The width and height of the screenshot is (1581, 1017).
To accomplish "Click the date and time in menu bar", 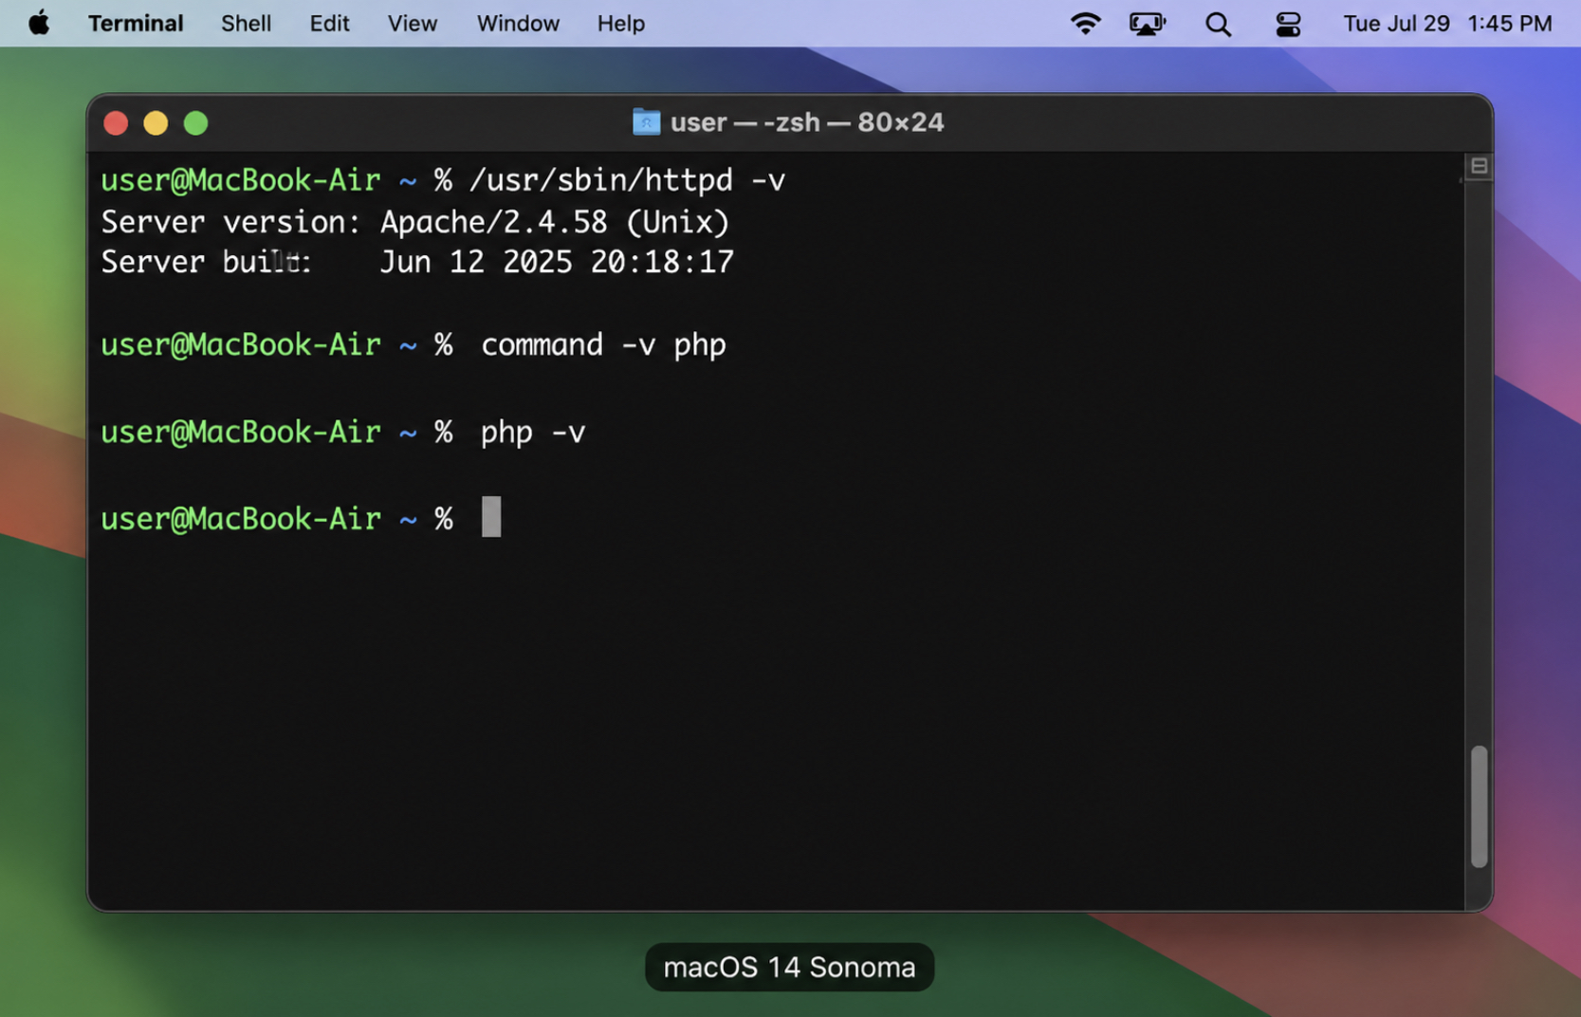I will [x=1447, y=23].
